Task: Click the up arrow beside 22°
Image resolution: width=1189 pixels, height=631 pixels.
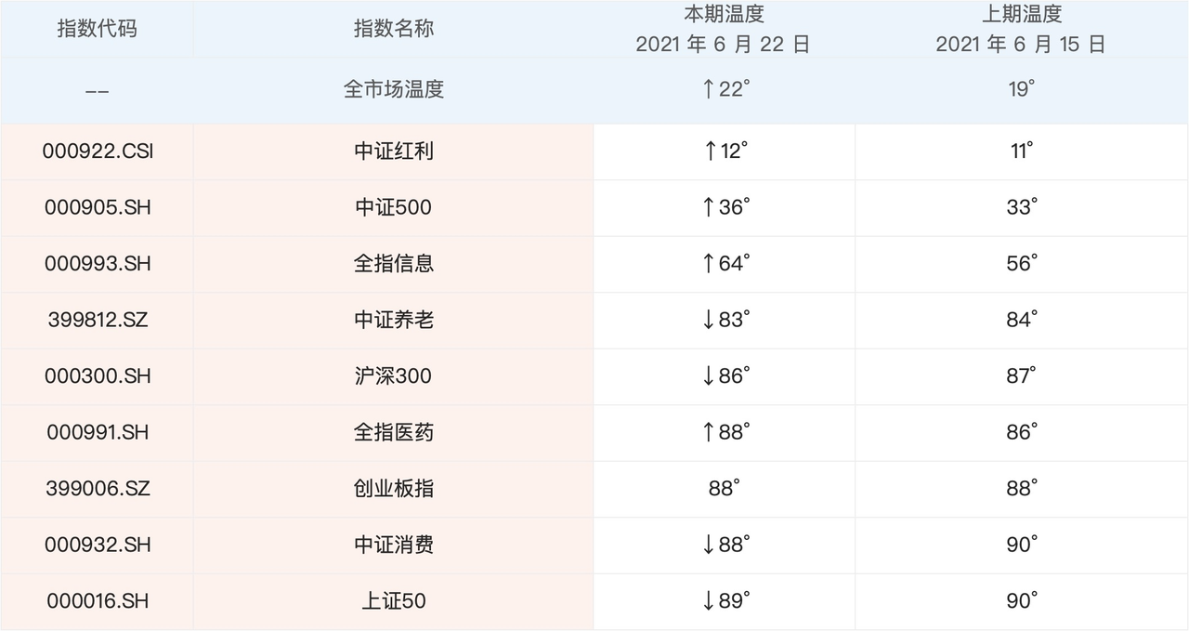Action: pyautogui.click(x=709, y=89)
